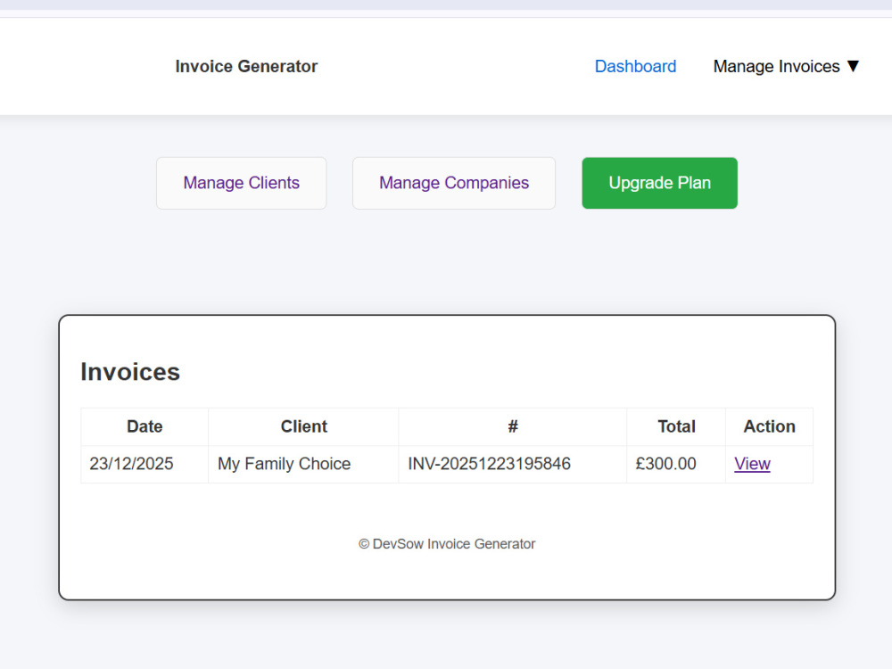This screenshot has height=669, width=892.
Task: Open Manage Clients
Action: click(241, 183)
